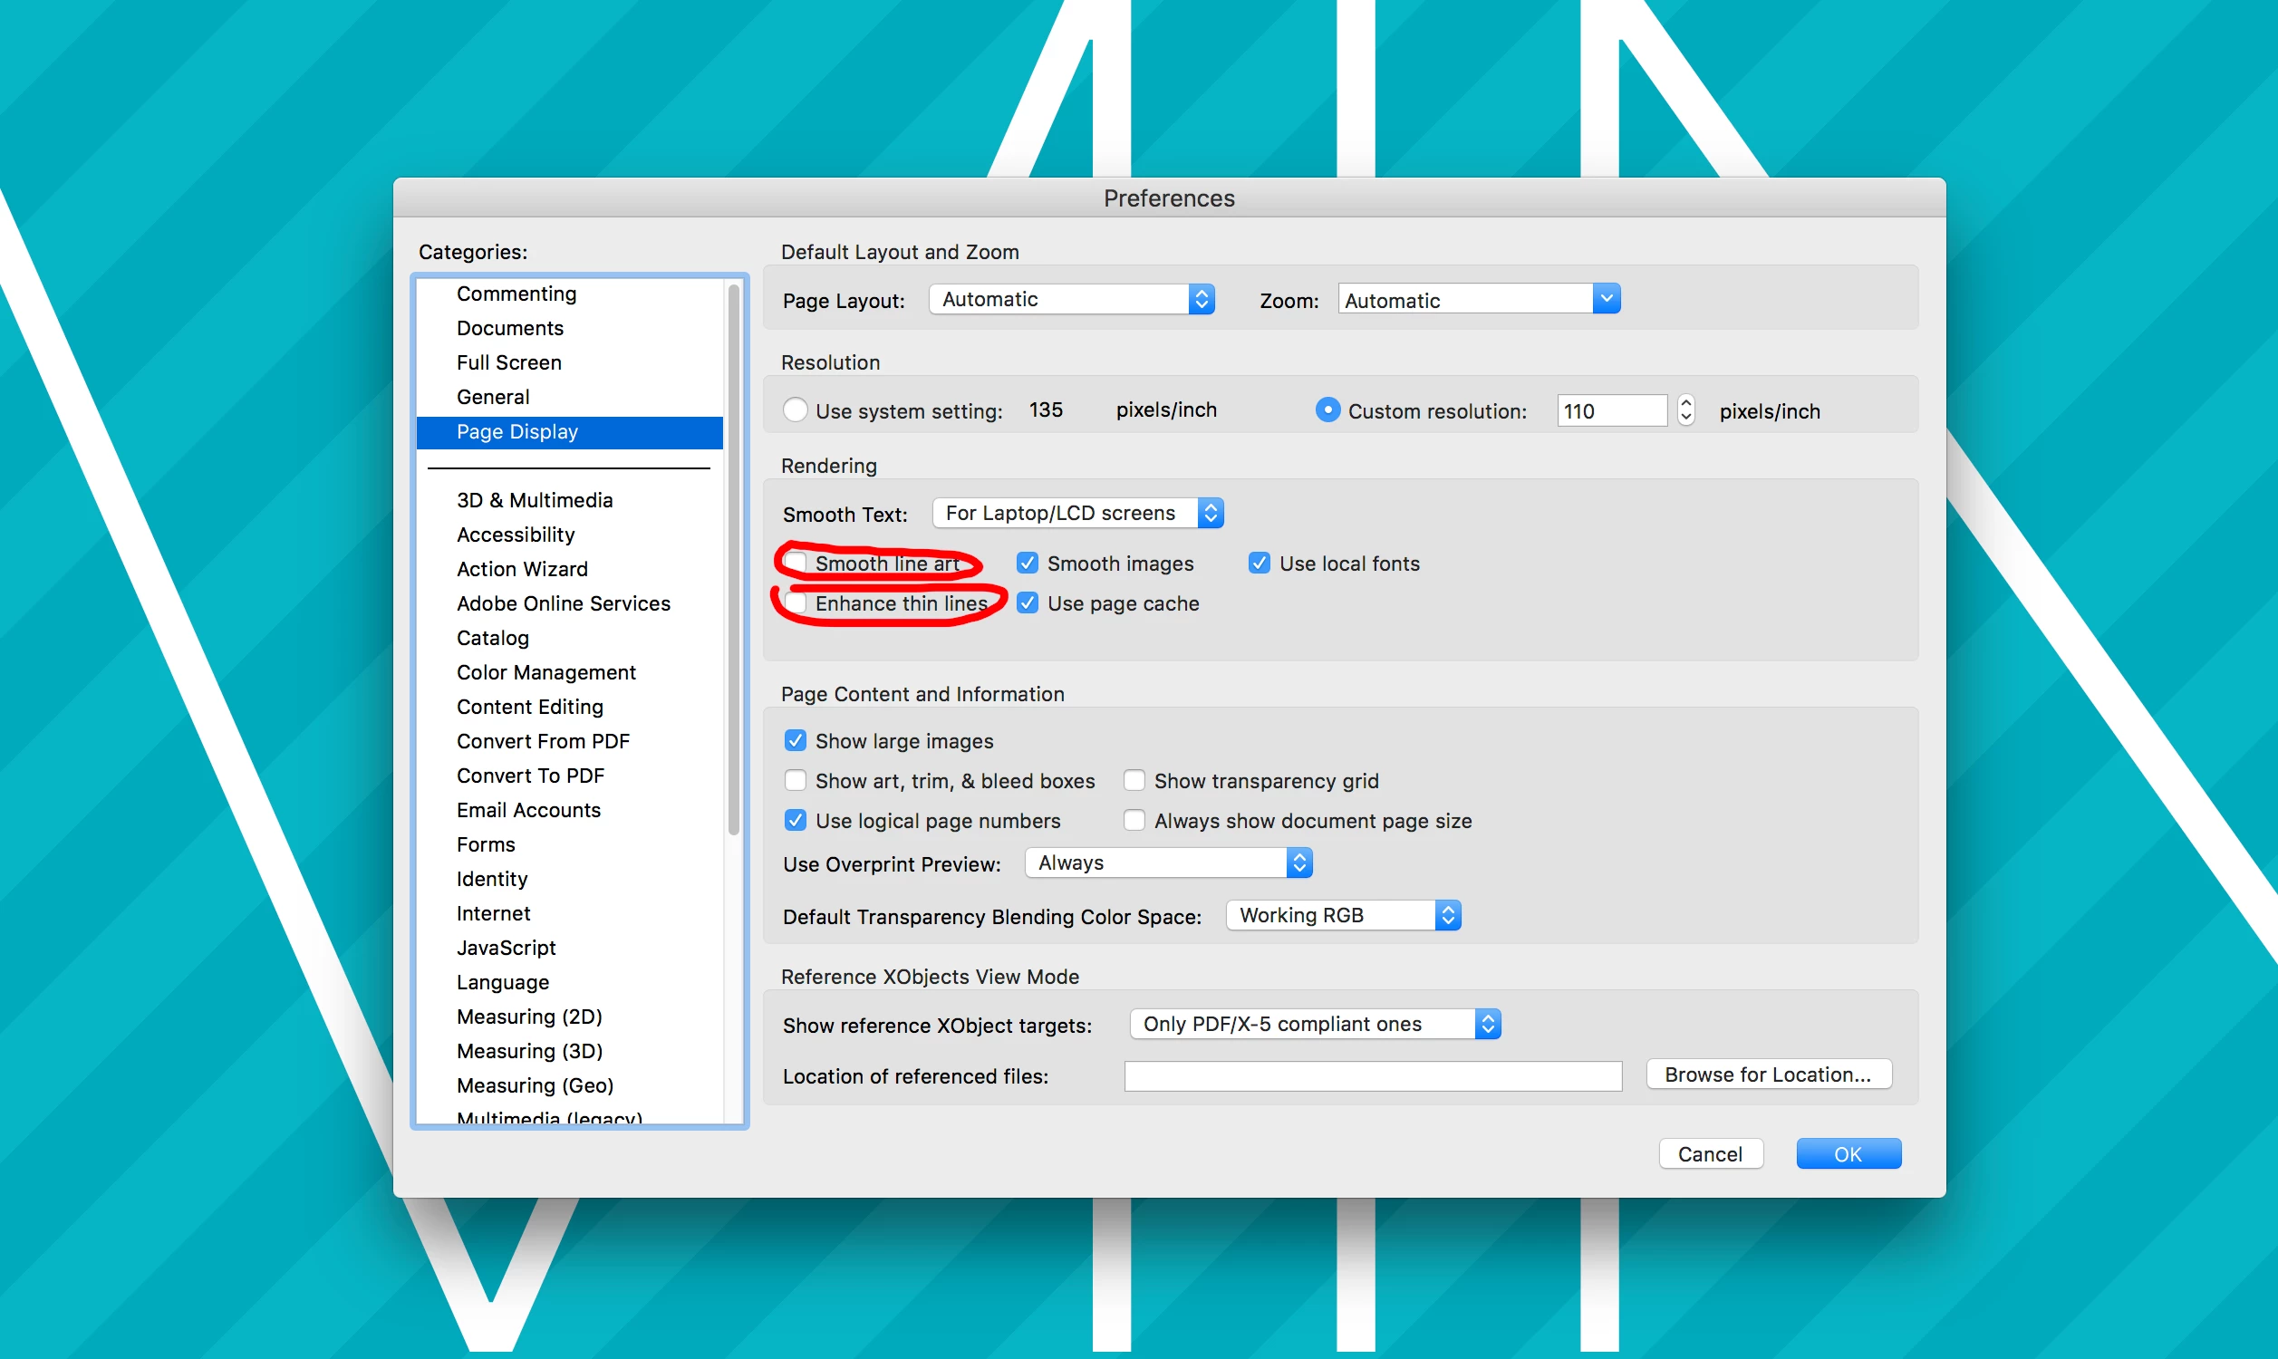Click the custom resolution stepper arrows

(1685, 410)
